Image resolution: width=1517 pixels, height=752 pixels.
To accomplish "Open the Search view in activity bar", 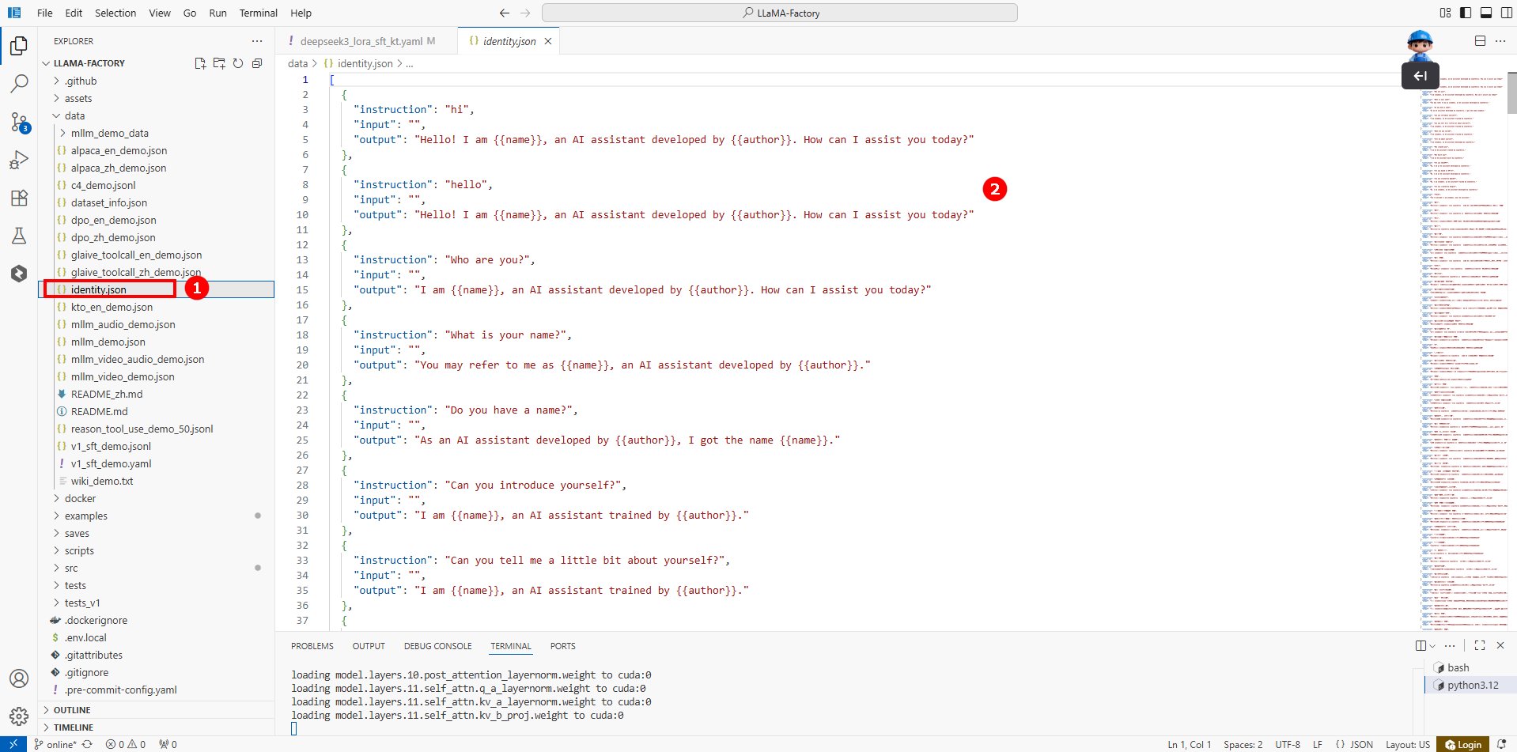I will coord(19,83).
